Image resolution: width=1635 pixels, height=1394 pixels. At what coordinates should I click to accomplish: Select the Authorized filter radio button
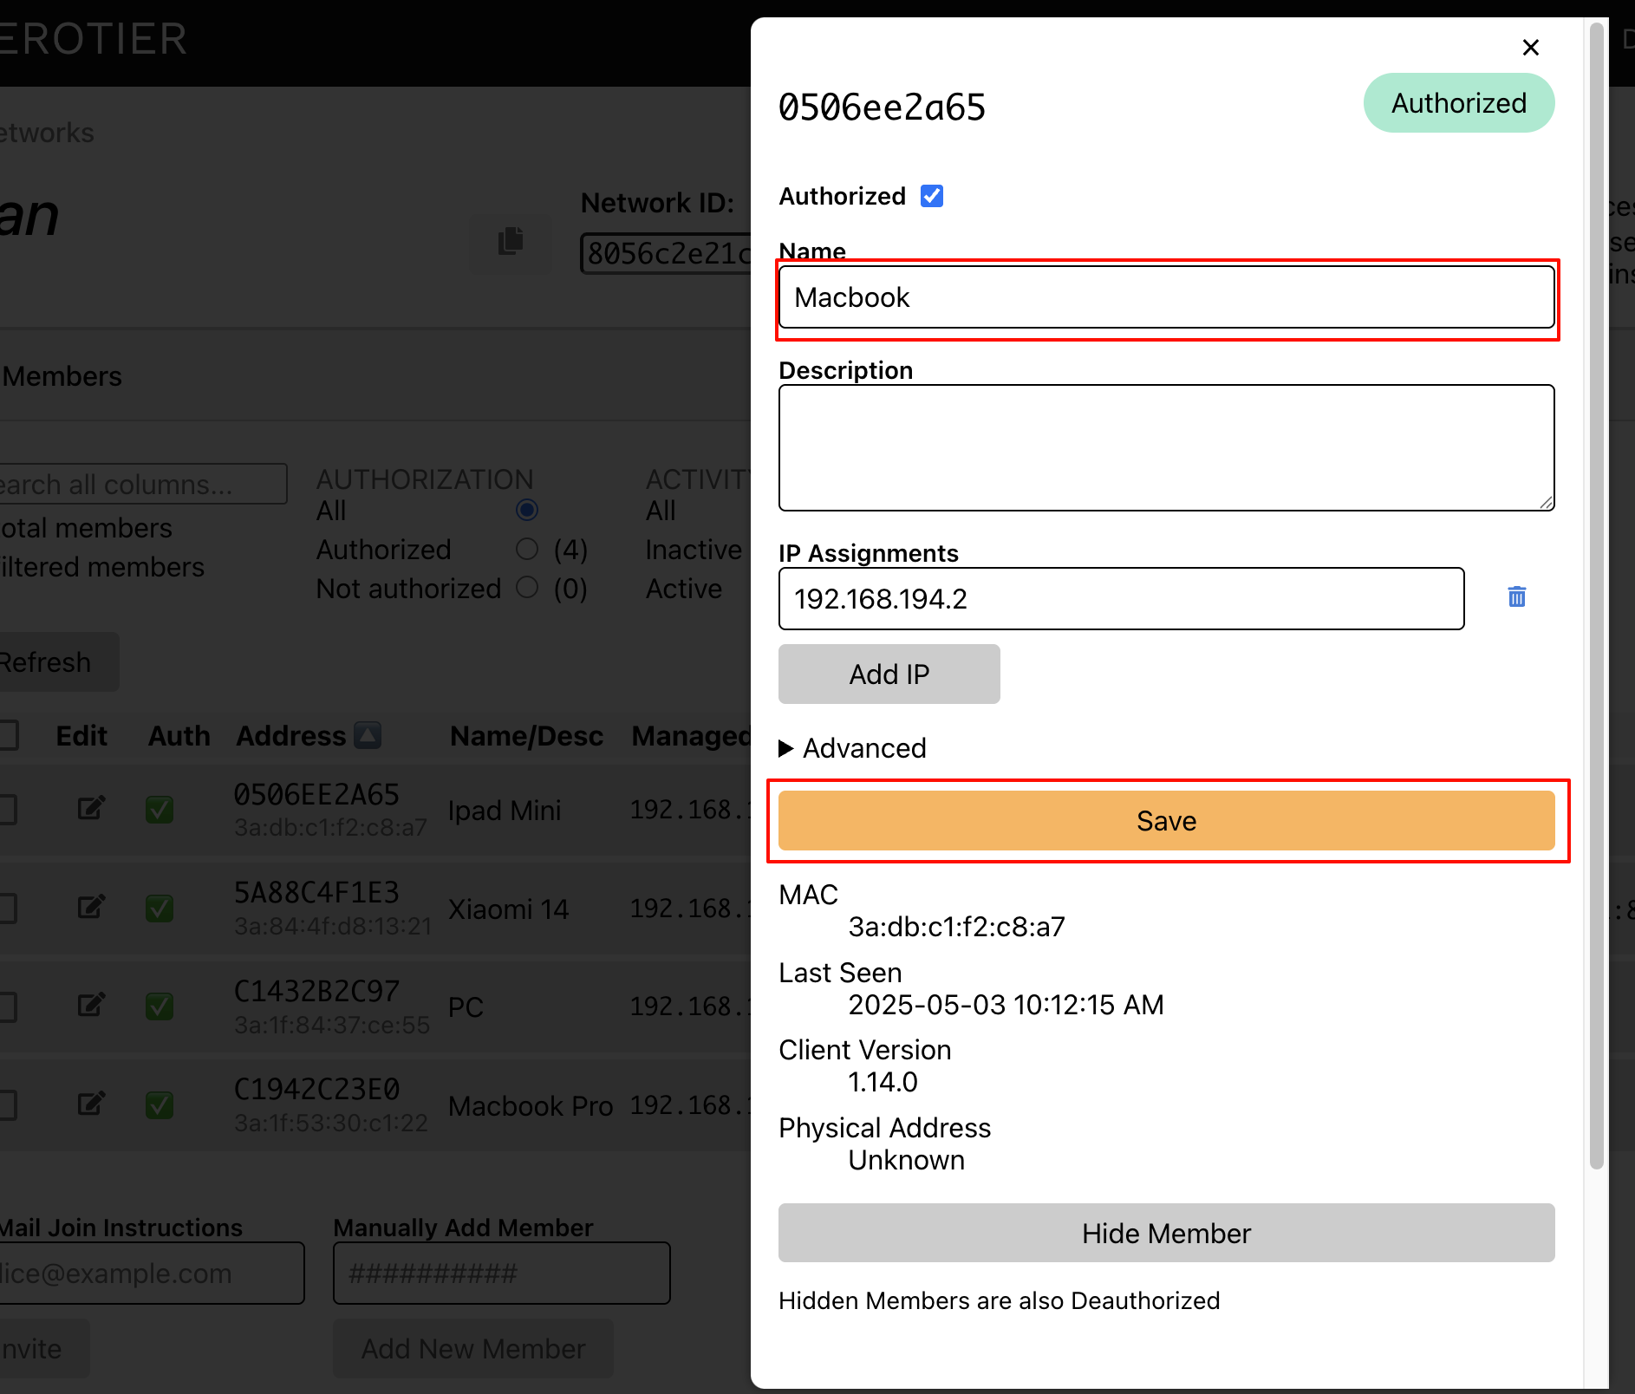pyautogui.click(x=526, y=550)
